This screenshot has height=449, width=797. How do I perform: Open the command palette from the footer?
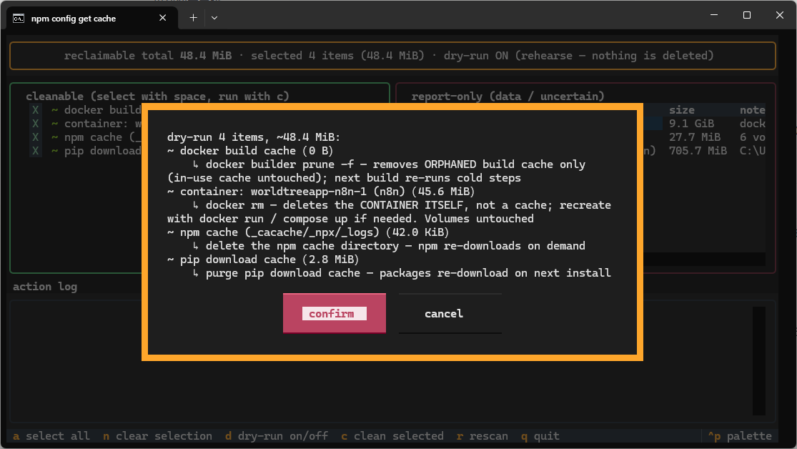point(740,436)
